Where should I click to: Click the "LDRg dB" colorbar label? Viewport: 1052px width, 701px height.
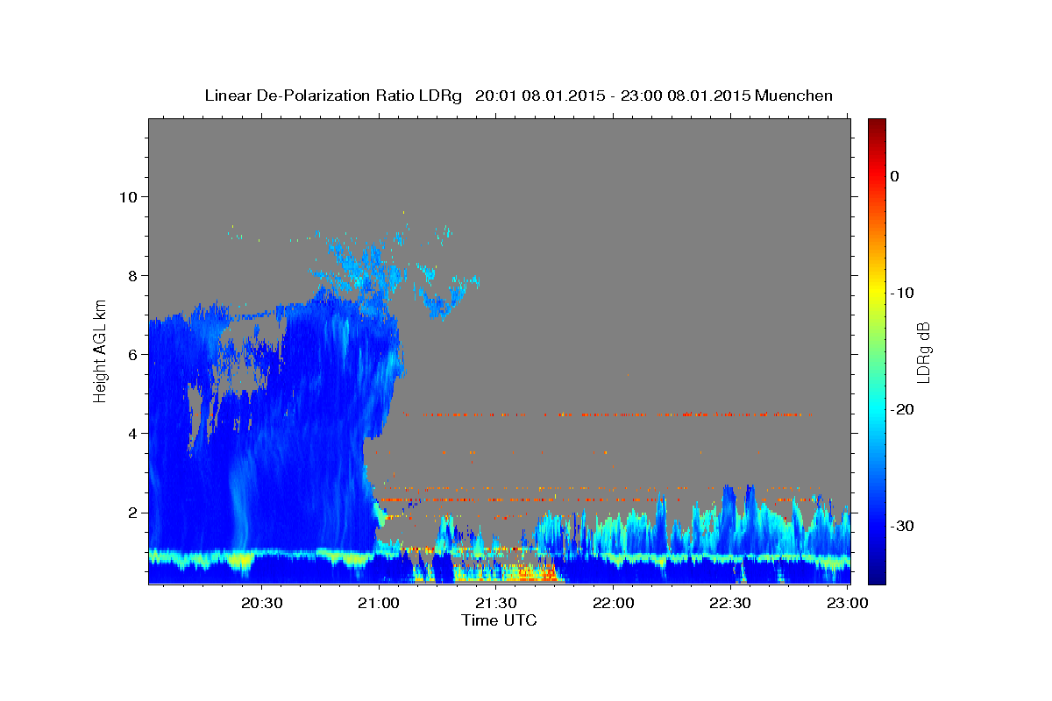pyautogui.click(x=923, y=352)
